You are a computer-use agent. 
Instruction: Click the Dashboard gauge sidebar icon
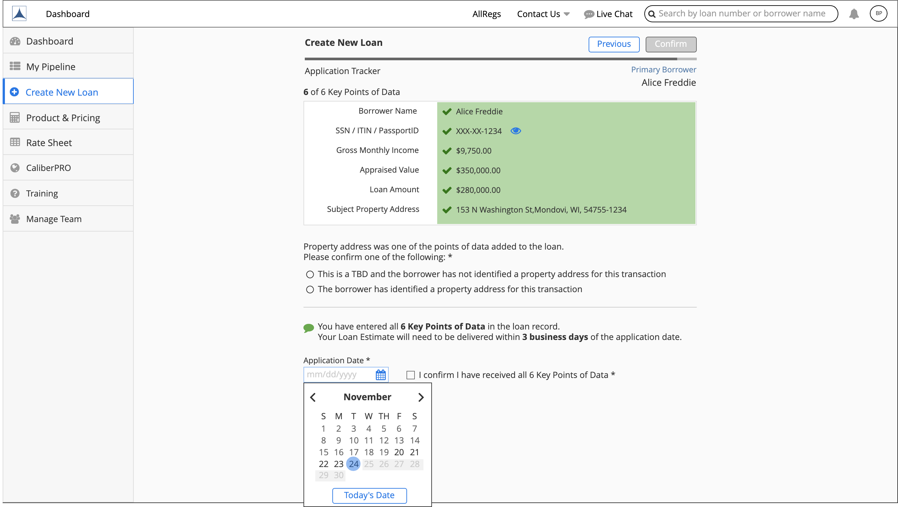(15, 41)
